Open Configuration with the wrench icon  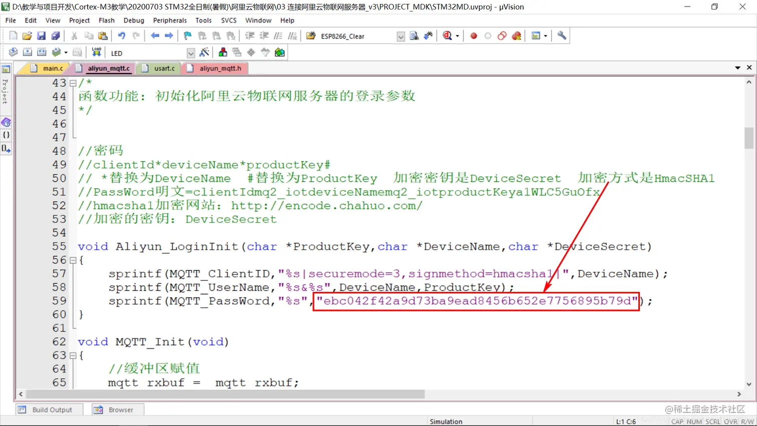(562, 36)
